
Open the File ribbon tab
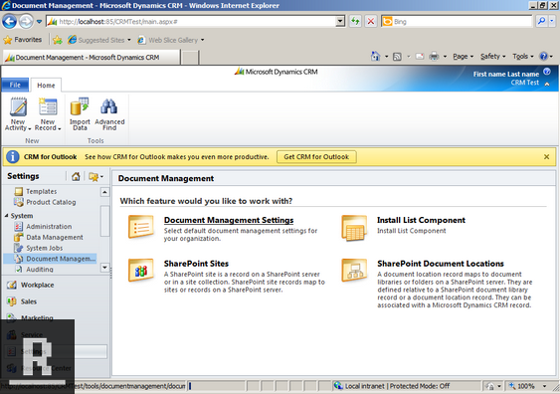pos(15,85)
